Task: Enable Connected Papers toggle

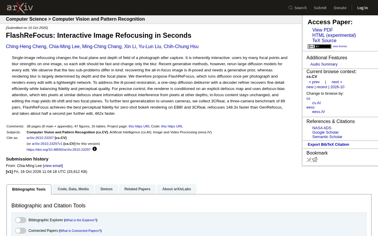Action: [x=21, y=231]
